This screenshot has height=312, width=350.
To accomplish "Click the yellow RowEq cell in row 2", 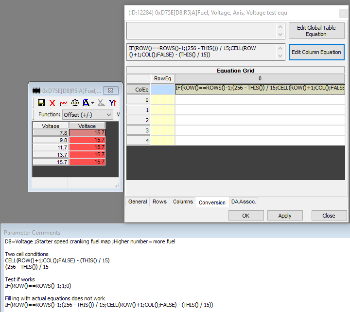I will [x=163, y=120].
